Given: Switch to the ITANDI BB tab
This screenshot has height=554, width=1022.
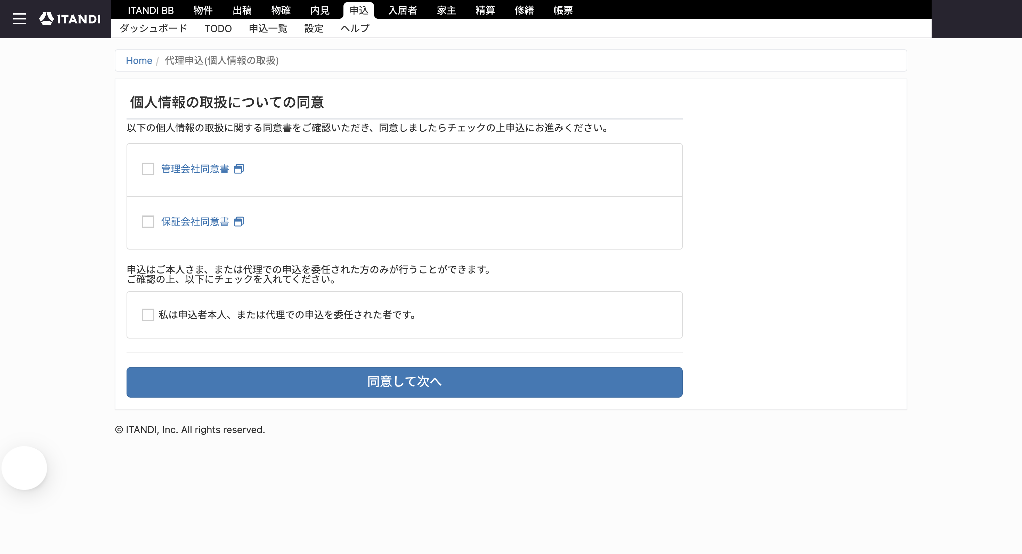Looking at the screenshot, I should 151,10.
